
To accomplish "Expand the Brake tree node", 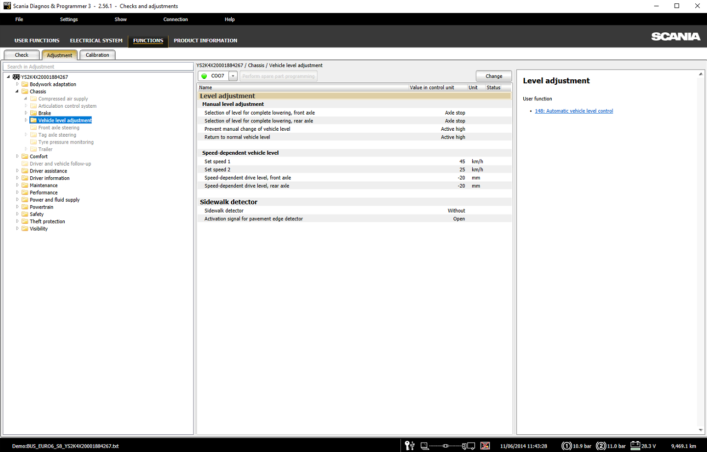I will (26, 113).
